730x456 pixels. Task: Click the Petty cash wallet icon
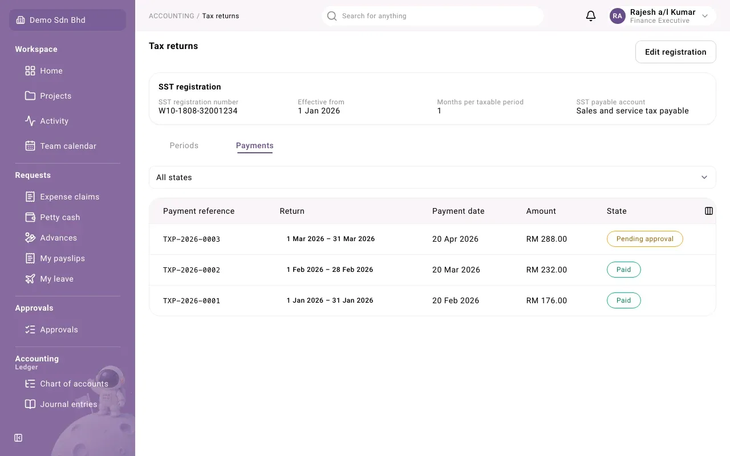30,217
